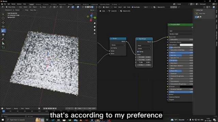
Task: Select the Add Cube tool
Action: [x=3, y=47]
